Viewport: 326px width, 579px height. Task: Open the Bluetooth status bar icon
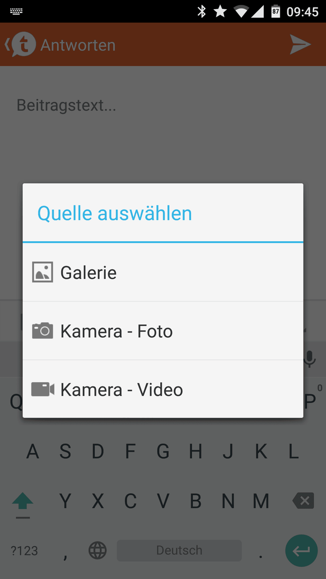pos(202,11)
